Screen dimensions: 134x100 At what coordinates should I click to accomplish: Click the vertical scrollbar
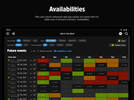(129, 59)
